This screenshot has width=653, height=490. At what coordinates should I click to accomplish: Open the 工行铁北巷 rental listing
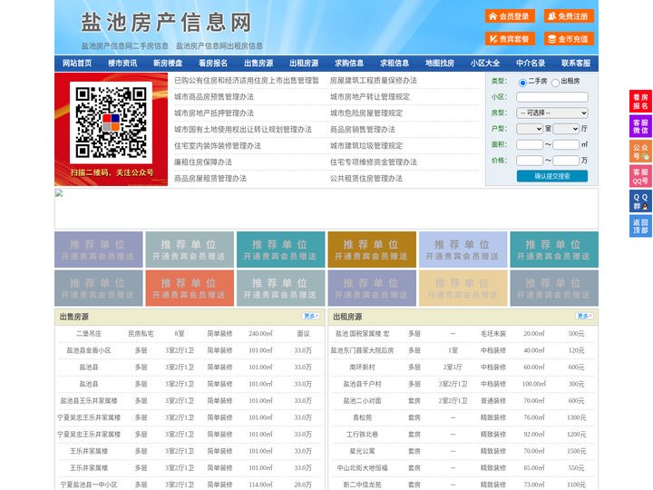click(362, 434)
